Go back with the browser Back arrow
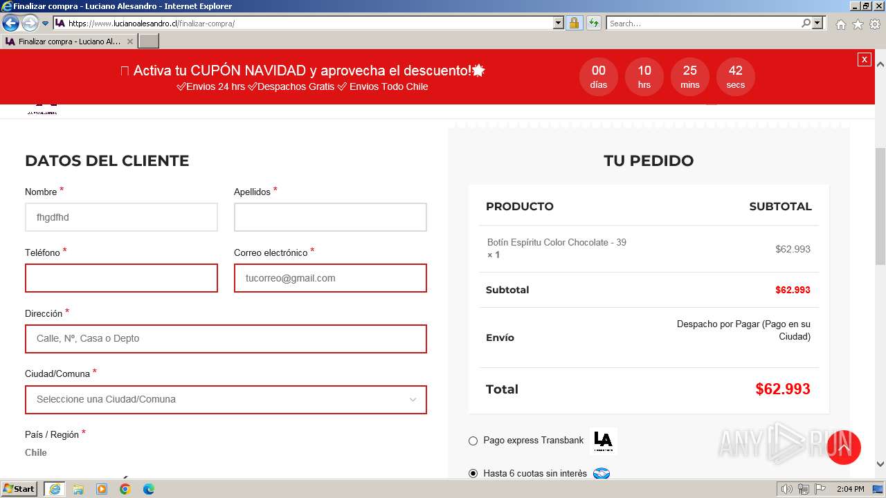Image resolution: width=886 pixels, height=498 pixels. (10, 24)
